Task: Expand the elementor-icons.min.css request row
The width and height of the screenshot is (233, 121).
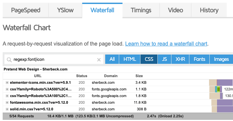Action: pyautogui.click(x=7, y=82)
